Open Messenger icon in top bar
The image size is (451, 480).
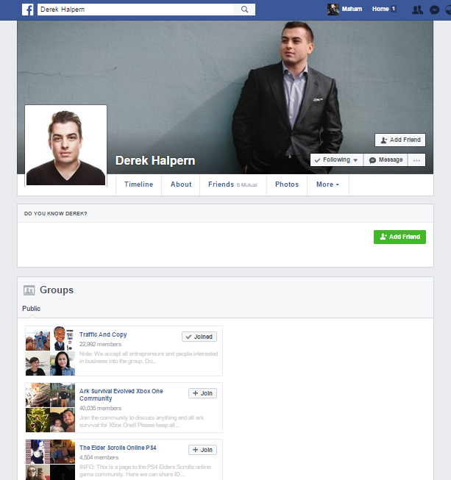pos(435,10)
